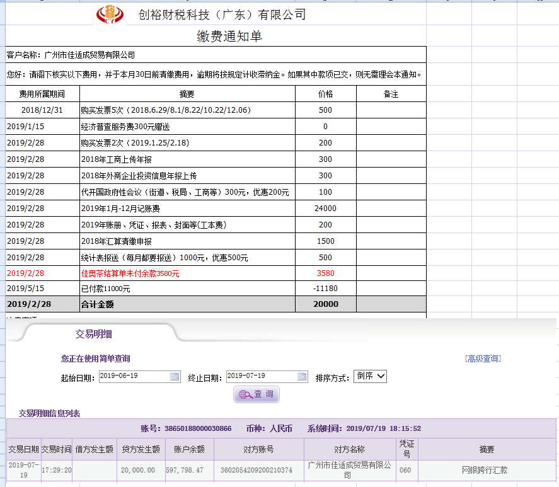Image resolution: width=559 pixels, height=487 pixels.
Task: Click the 交易日期 column header
Action: click(x=23, y=449)
